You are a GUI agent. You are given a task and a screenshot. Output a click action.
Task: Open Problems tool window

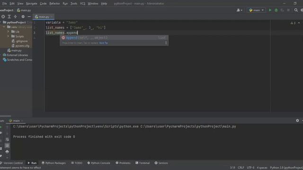123,163
